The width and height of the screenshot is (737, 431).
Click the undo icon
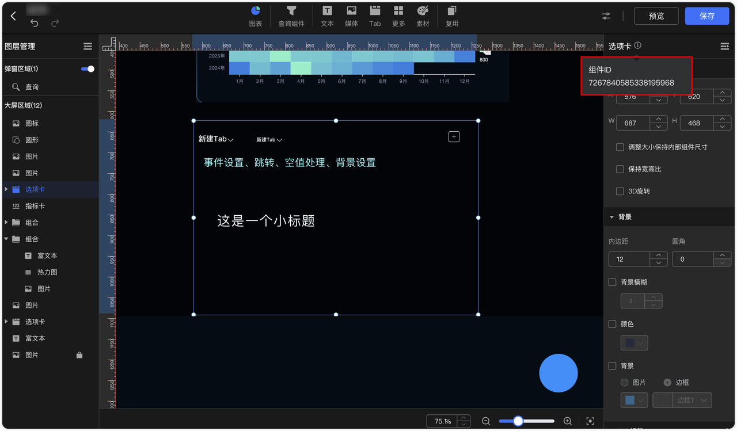tap(35, 23)
